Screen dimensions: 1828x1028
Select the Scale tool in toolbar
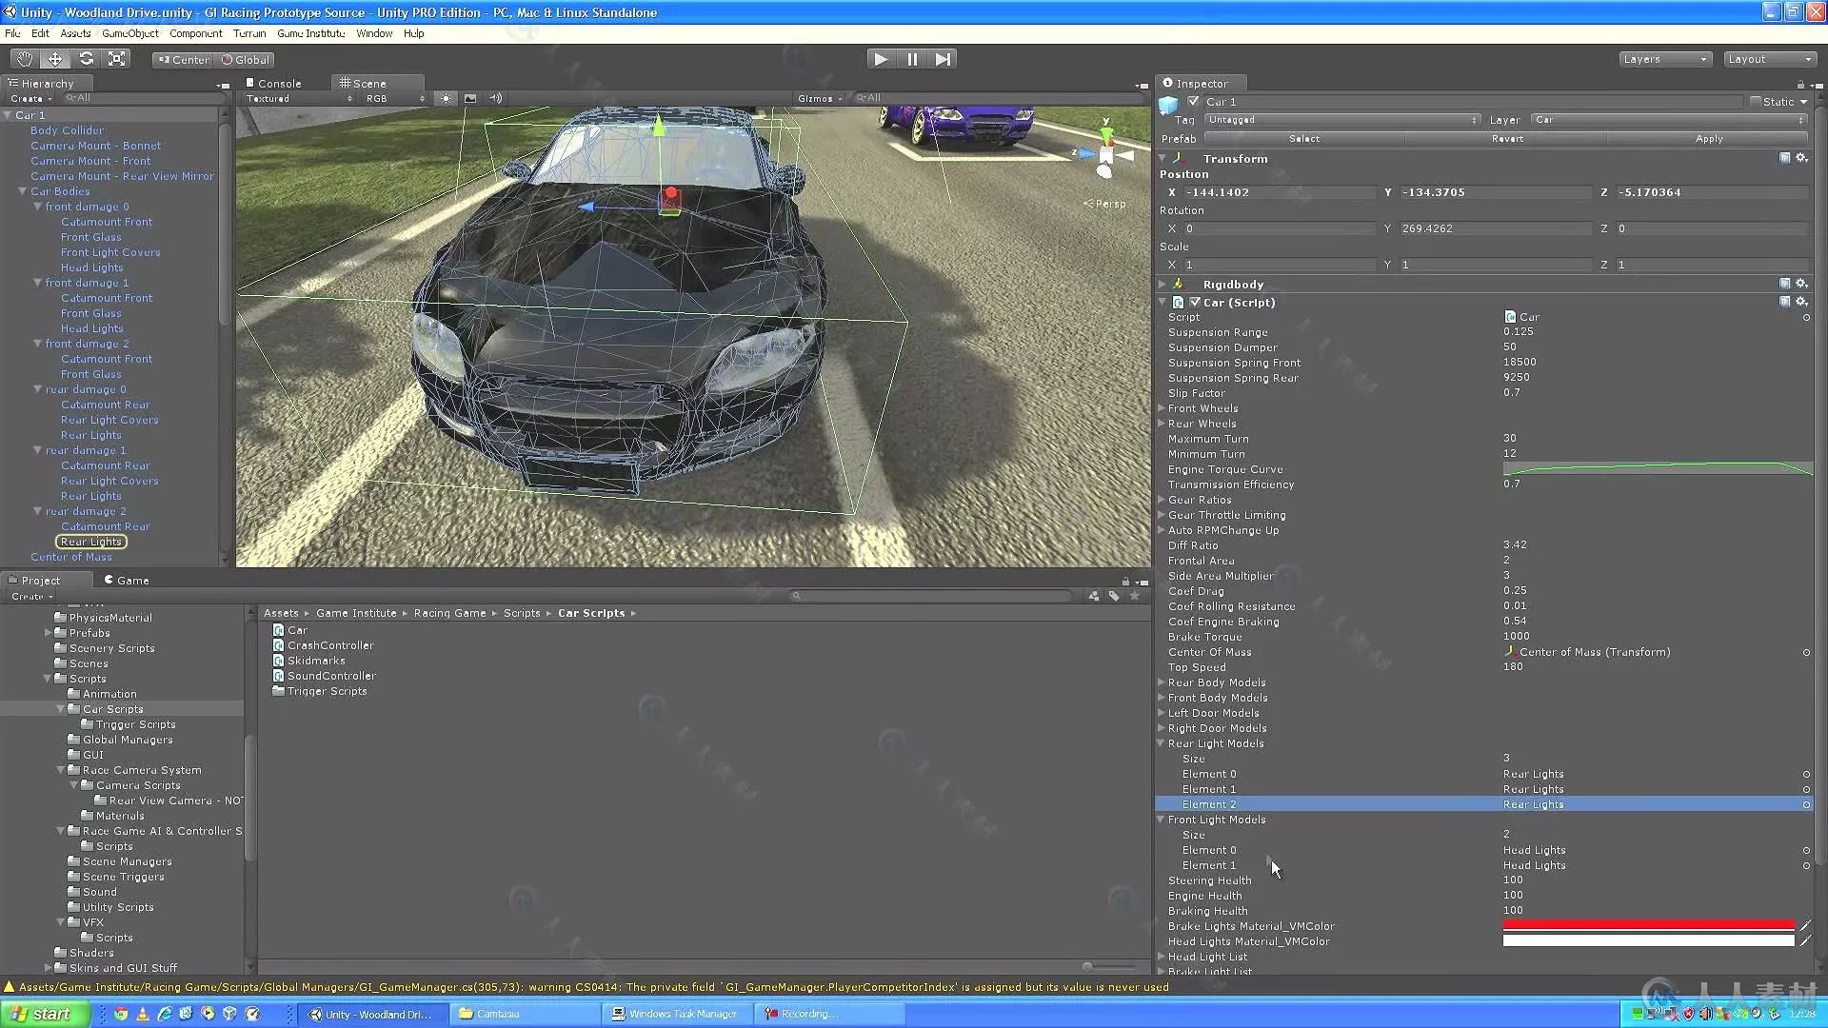click(x=117, y=59)
